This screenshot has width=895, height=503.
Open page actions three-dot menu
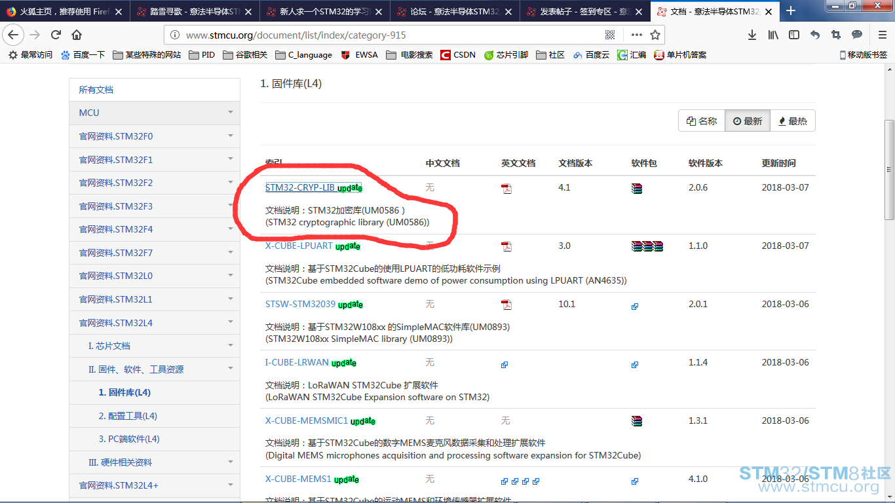tap(636, 35)
